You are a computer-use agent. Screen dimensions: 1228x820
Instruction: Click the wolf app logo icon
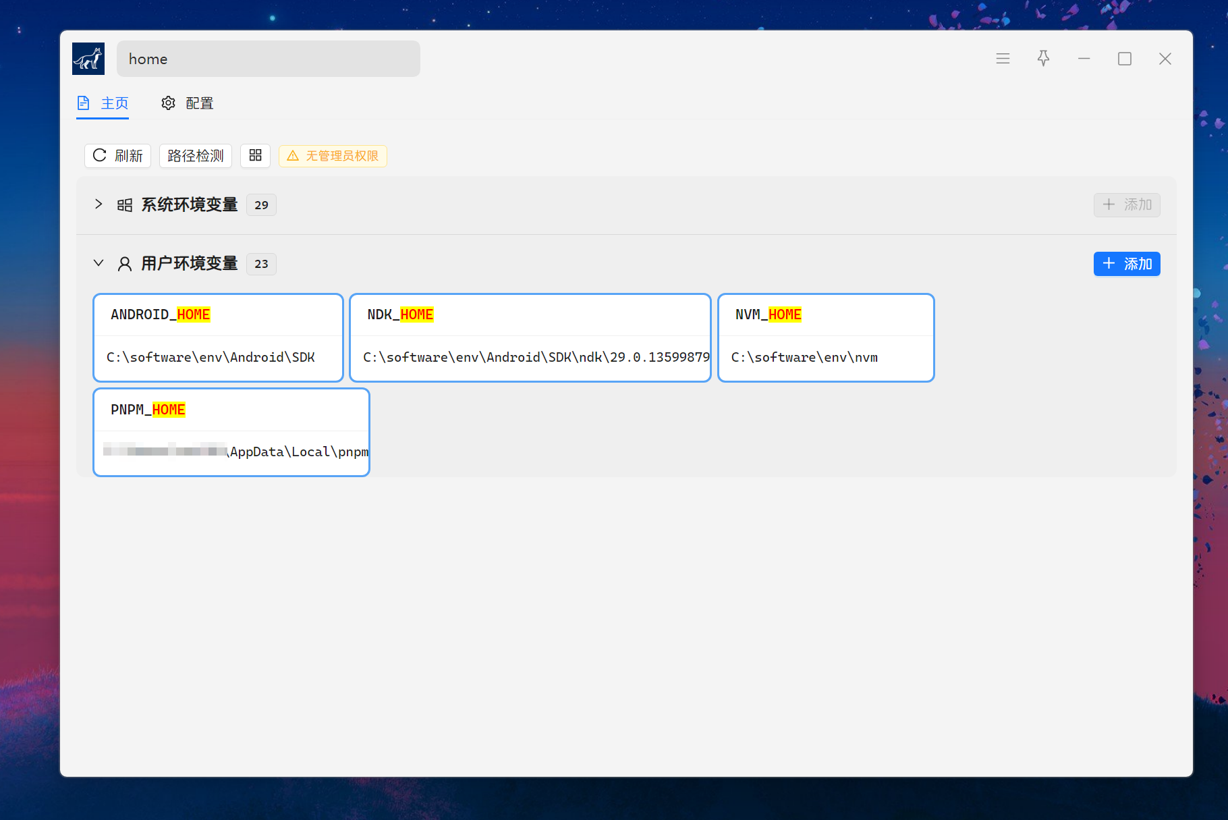pyautogui.click(x=88, y=59)
